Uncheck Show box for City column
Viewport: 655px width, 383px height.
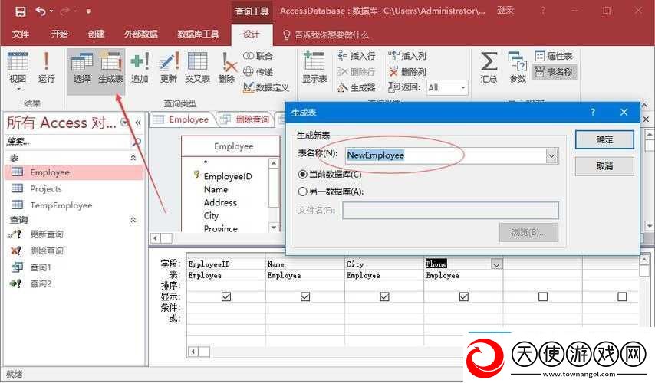385,296
